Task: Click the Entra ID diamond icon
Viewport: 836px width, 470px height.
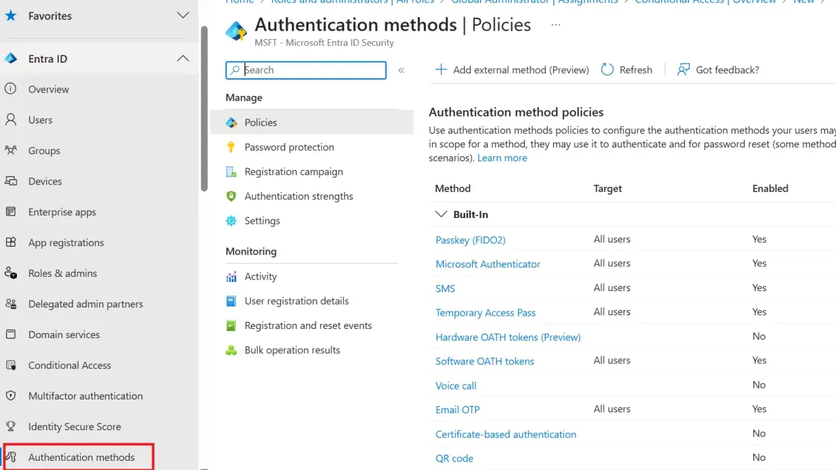Action: click(10, 59)
